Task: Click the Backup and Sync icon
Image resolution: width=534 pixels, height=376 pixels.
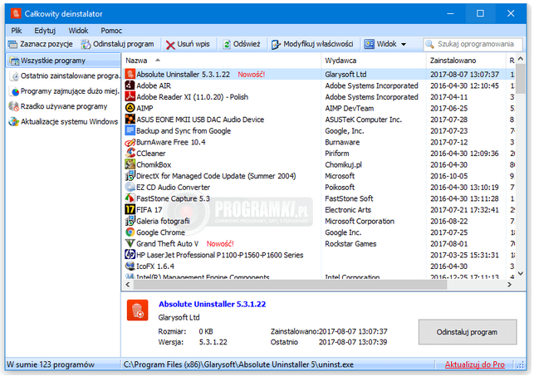Action: 130,130
